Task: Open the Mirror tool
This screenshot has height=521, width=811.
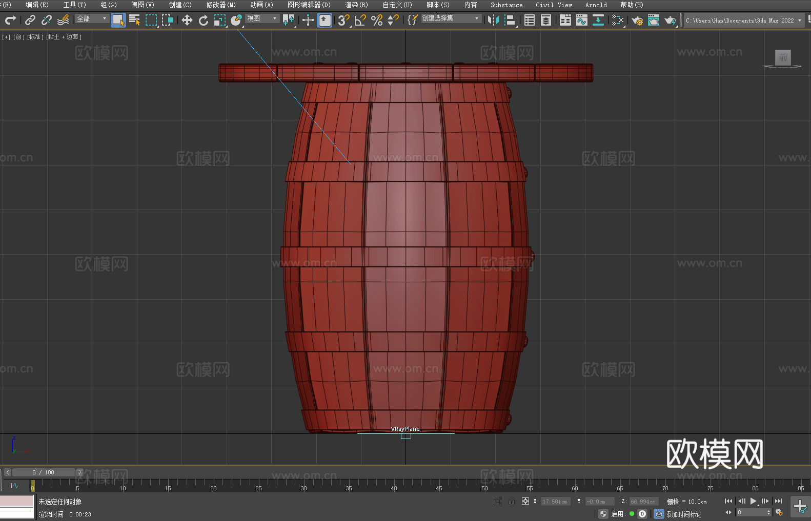Action: click(x=494, y=20)
